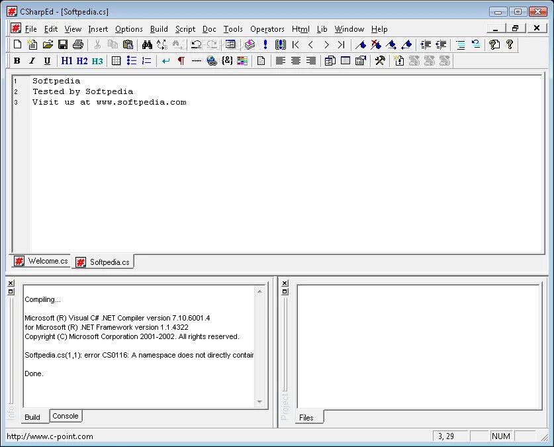Screen dimensions: 554x447
Task: Align text to the left
Action: click(281, 61)
